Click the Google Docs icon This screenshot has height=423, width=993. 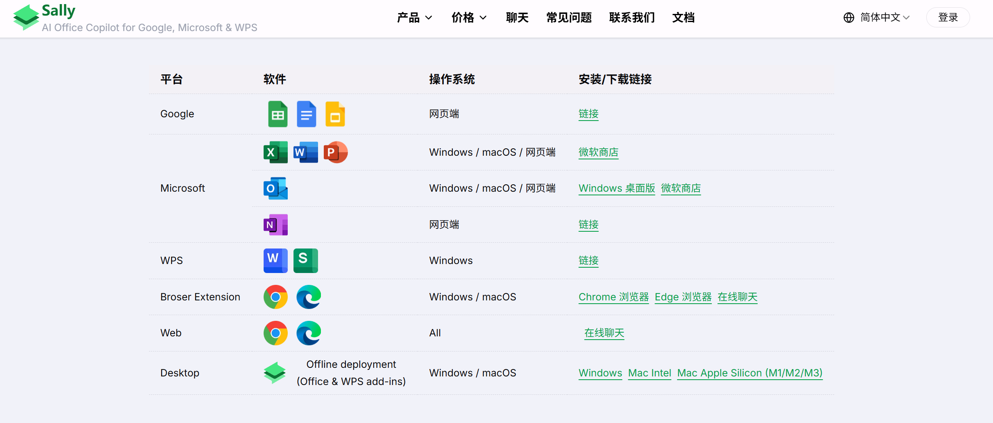coord(307,114)
